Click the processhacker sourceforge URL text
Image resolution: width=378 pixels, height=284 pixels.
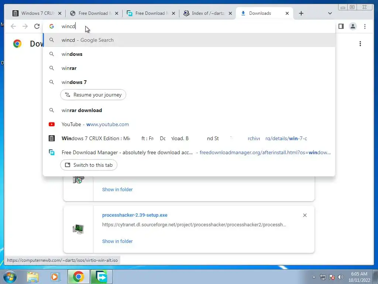(x=194, y=224)
